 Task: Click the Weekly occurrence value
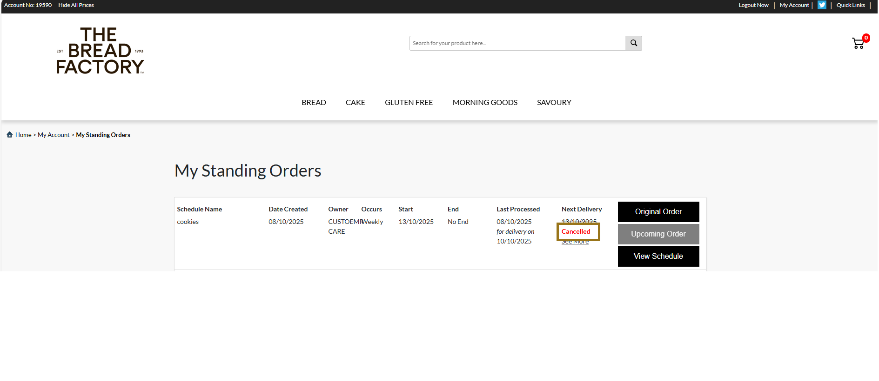[373, 222]
